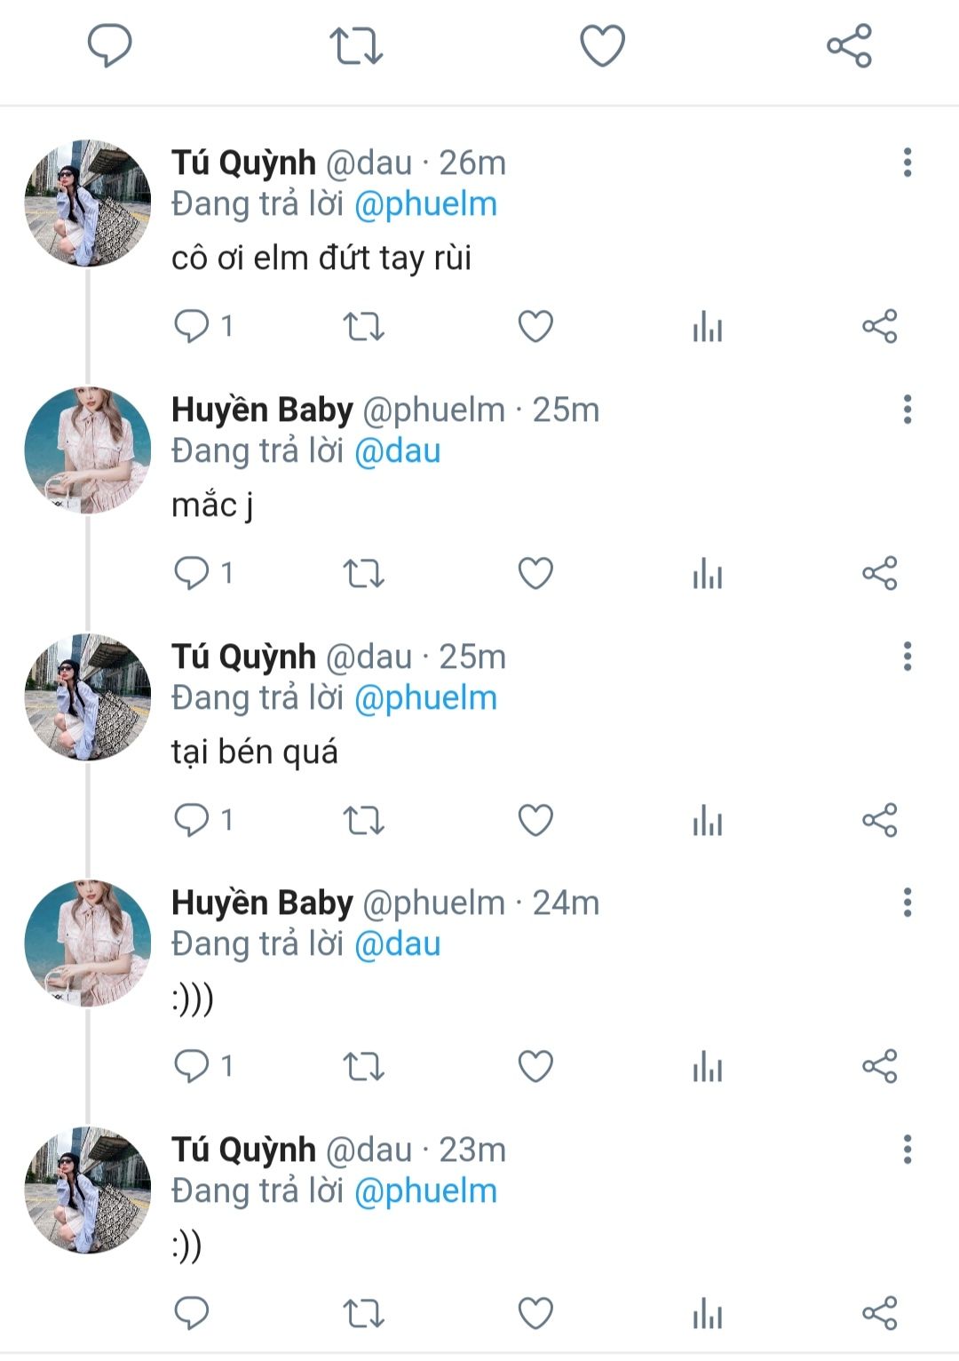Image resolution: width=959 pixels, height=1361 pixels.
Task: Open Huyền Baby's avatar on 24m tweet
Action: 87,943
